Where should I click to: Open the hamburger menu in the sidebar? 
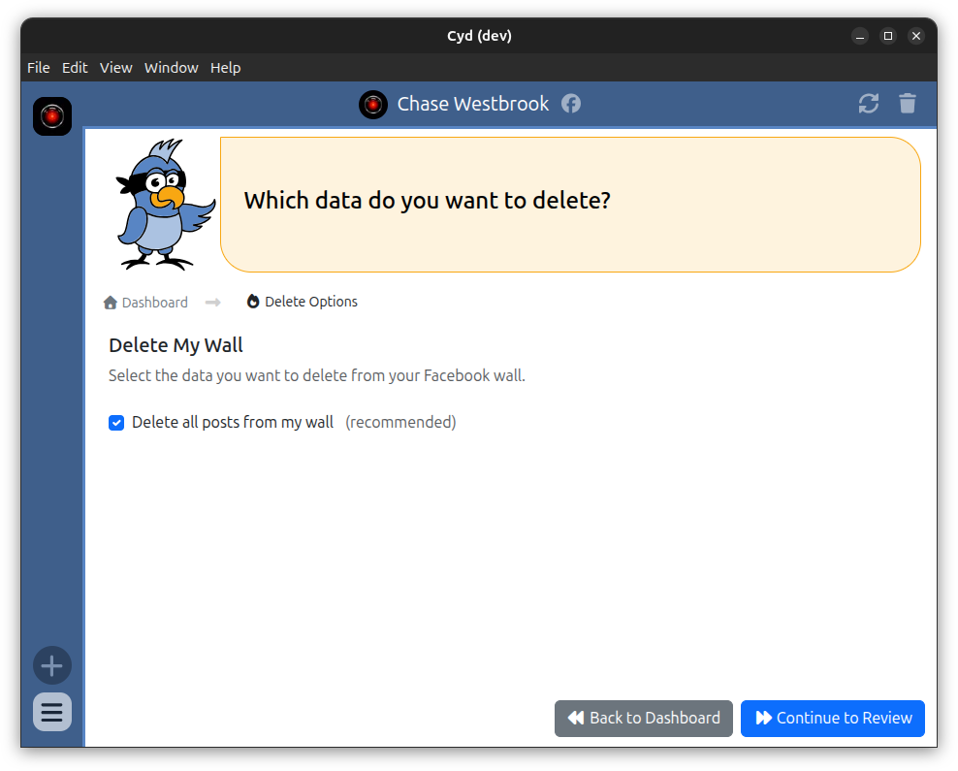51,712
